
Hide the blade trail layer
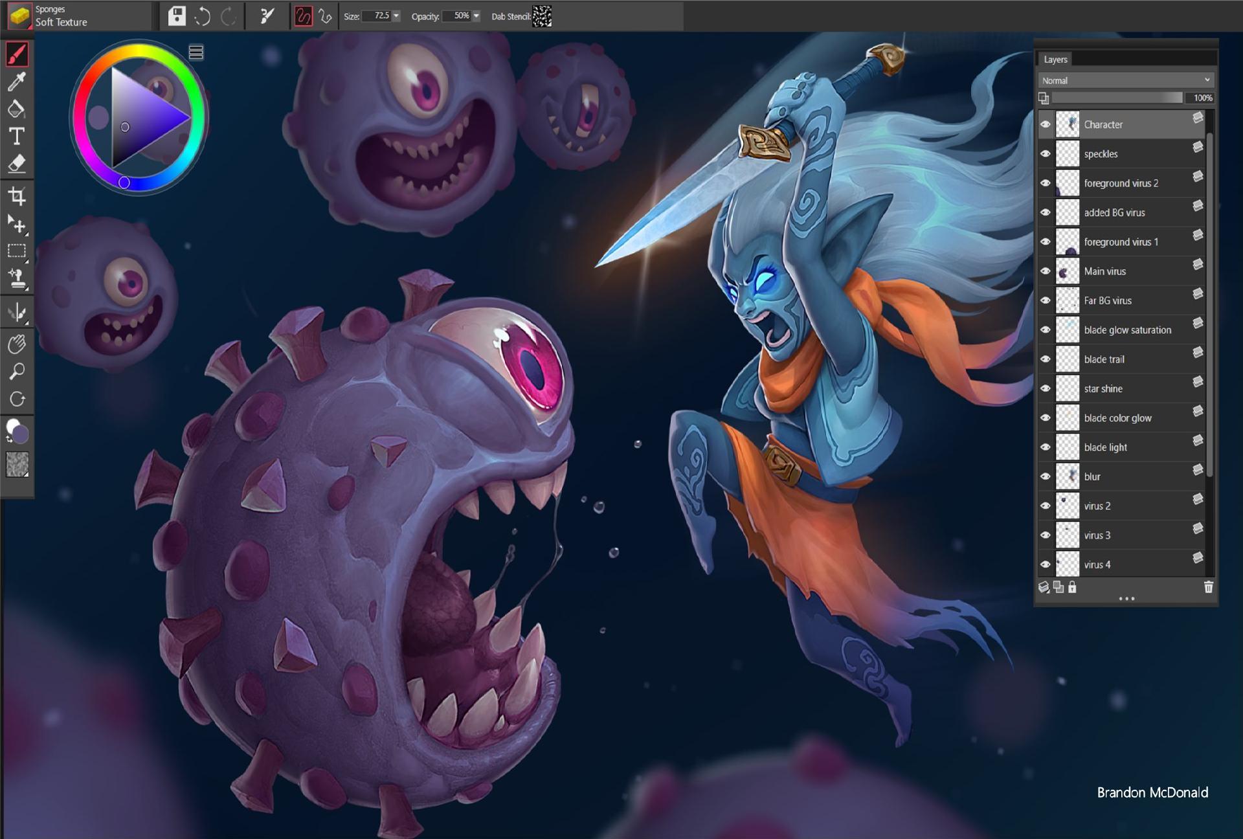[x=1045, y=359]
